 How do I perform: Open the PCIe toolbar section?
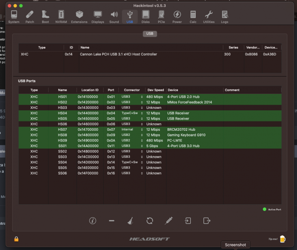161,17
